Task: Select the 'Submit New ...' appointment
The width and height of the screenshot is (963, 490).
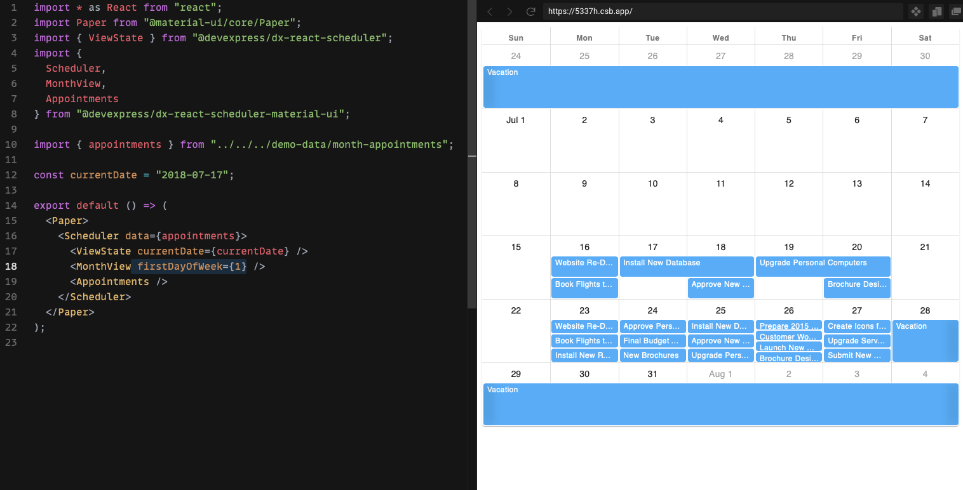Action: point(857,355)
